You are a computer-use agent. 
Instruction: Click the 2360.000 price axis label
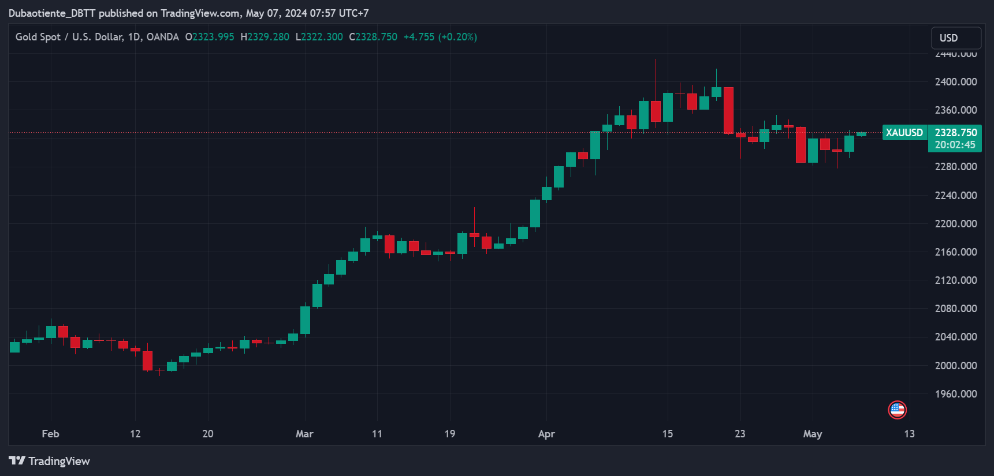956,110
